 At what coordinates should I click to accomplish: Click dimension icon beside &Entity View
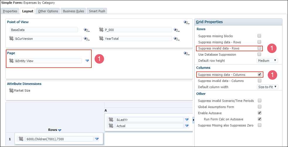[x=11, y=61]
